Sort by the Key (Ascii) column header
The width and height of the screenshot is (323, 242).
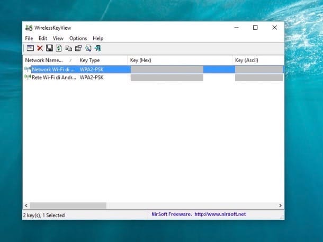point(258,60)
